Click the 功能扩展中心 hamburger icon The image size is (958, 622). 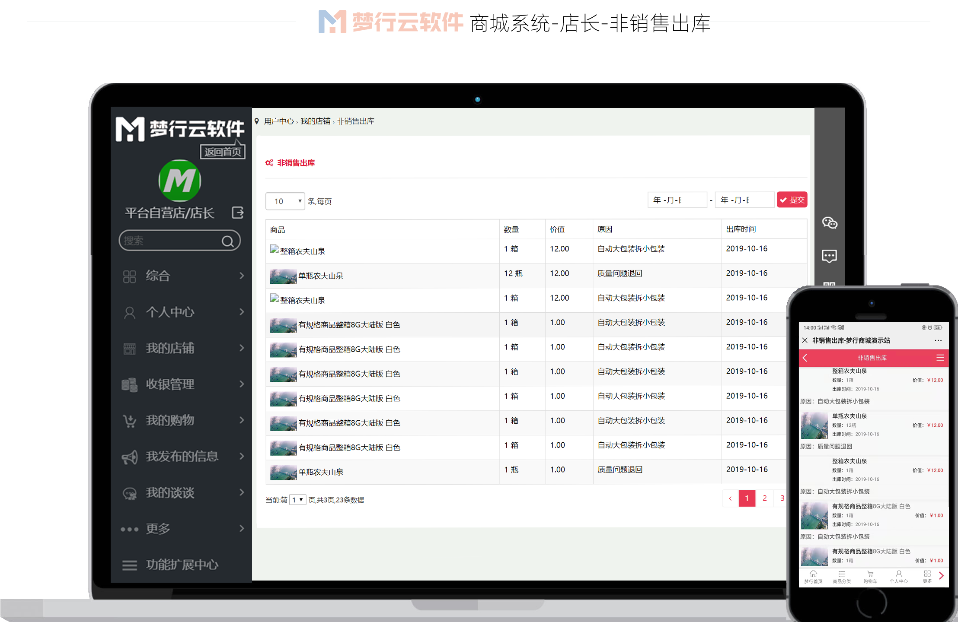click(129, 565)
